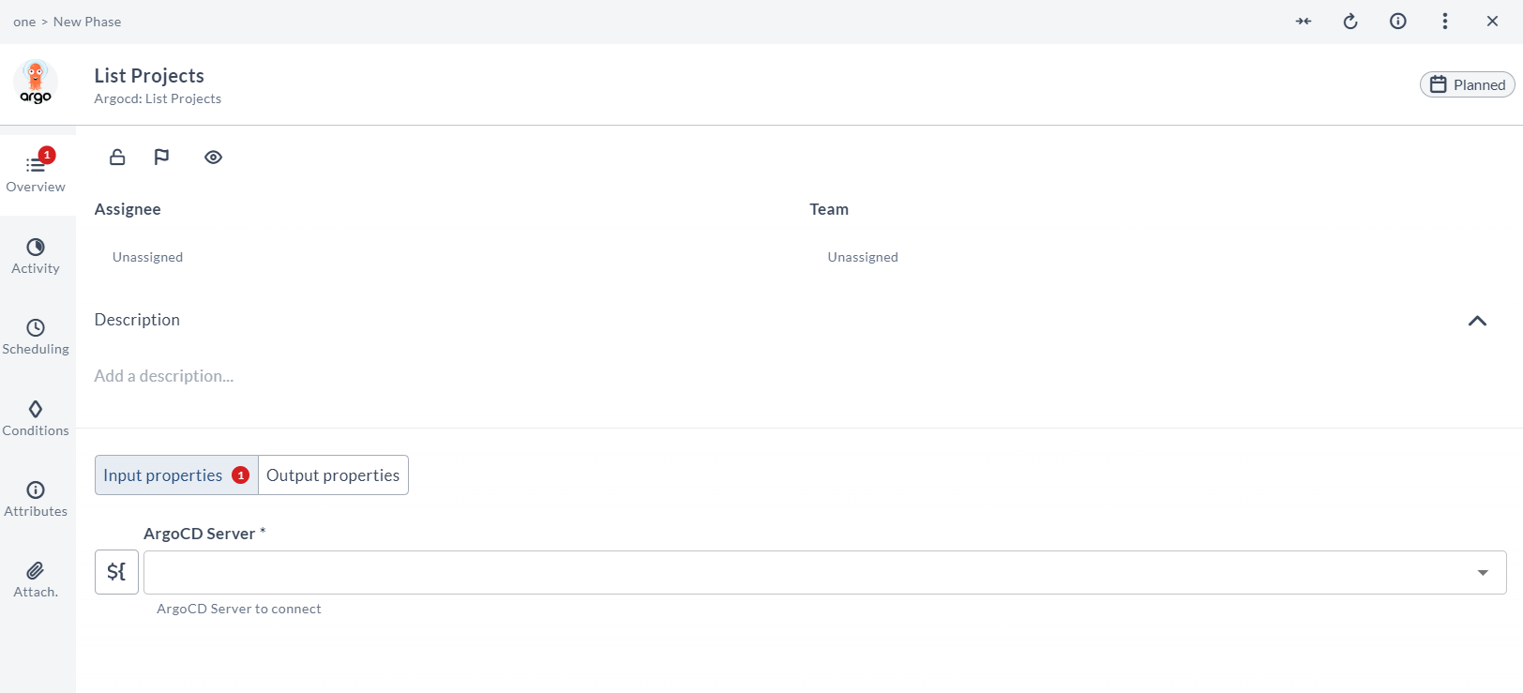1523x693 pixels.
Task: Open the Activity sidebar section
Action: 36,256
